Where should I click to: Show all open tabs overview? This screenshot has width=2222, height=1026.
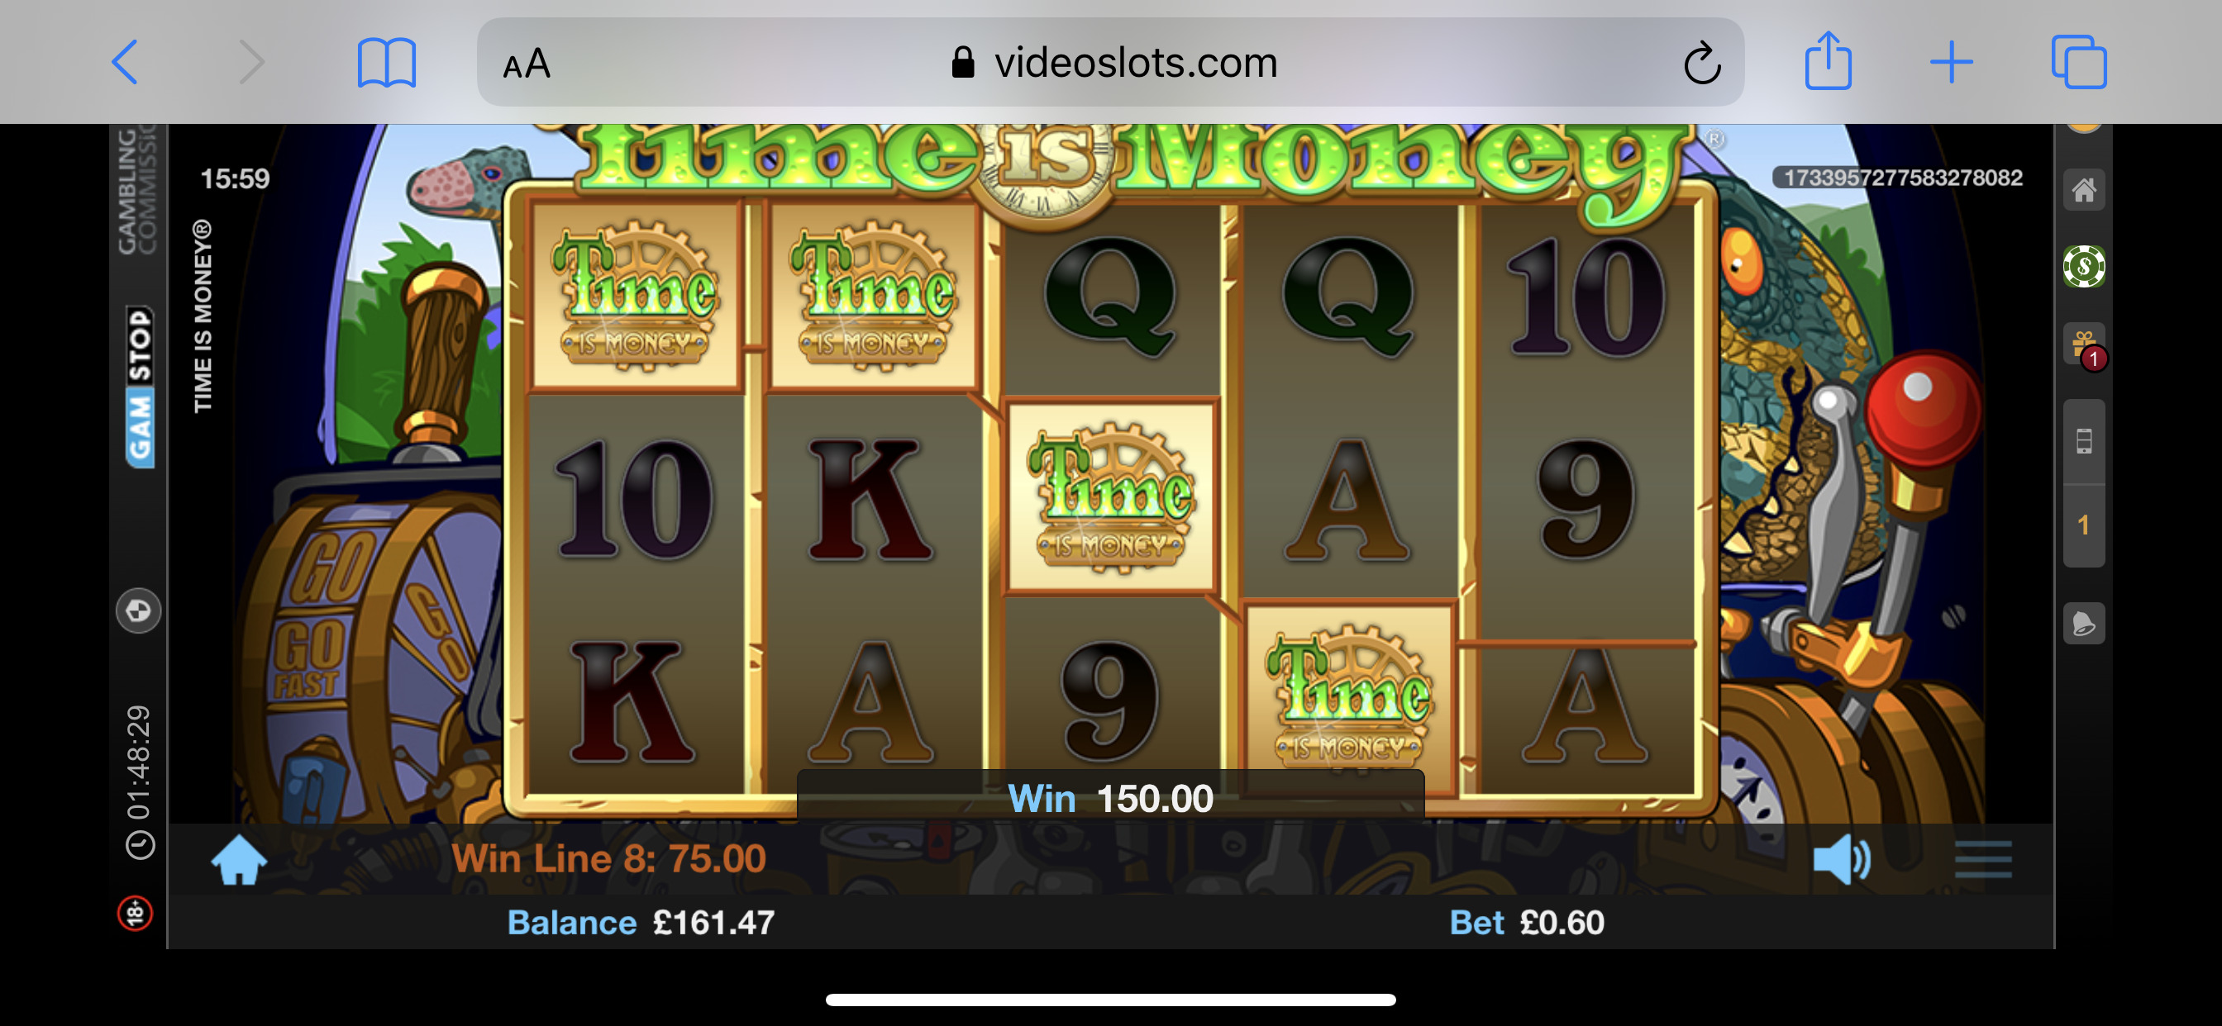(x=2079, y=62)
